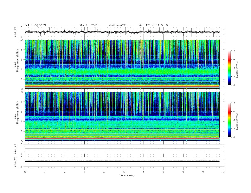Click time-axis tick label "7"
This screenshot has height=193, width=251.
(x=164, y=172)
